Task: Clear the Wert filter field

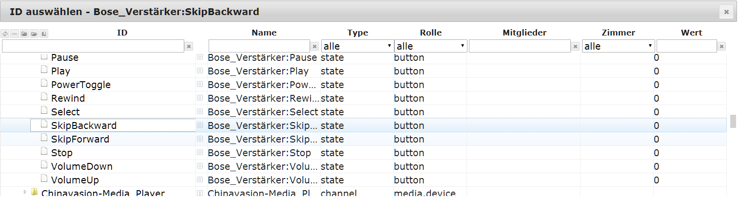Action: click(722, 46)
